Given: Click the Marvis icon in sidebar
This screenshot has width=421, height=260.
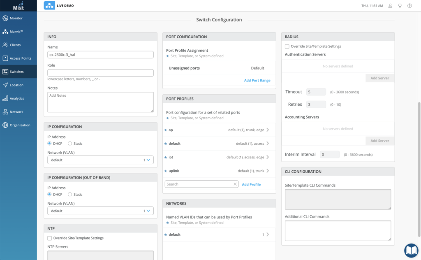Looking at the screenshot, I should [x=5, y=32].
